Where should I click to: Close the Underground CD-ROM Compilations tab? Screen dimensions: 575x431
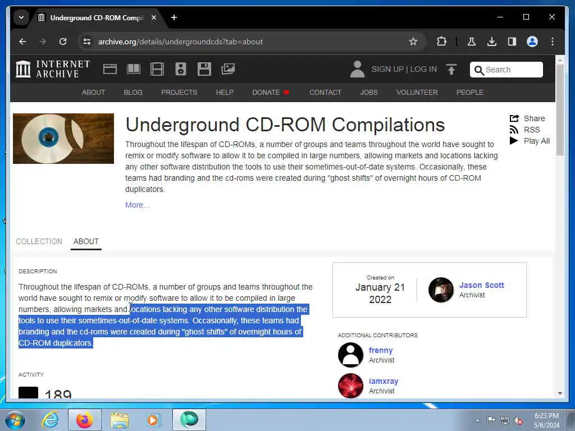(154, 17)
